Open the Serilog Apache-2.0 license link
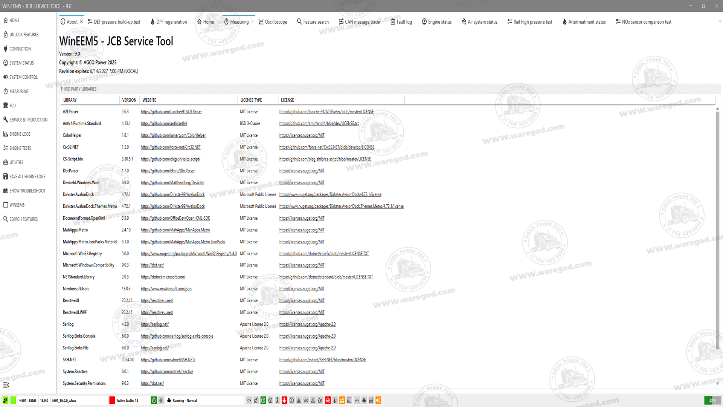723x407 pixels. pos(307,324)
